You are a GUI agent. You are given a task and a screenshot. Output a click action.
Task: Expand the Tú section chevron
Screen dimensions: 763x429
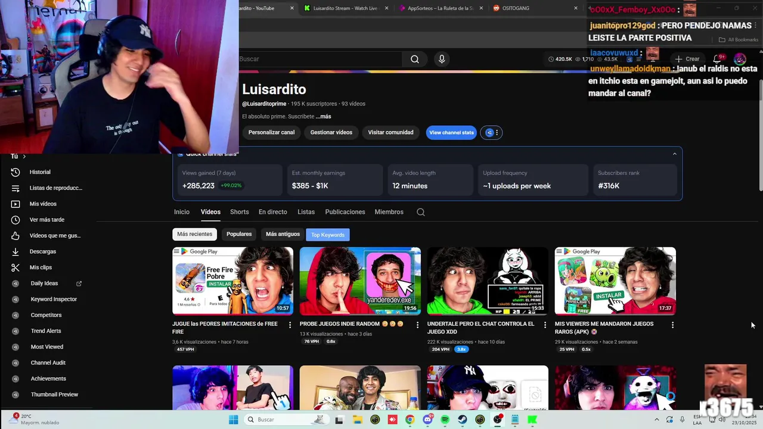[x=24, y=157]
